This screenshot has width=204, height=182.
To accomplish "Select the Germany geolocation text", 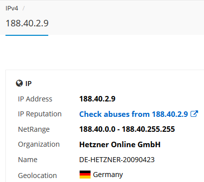I will [108, 175].
